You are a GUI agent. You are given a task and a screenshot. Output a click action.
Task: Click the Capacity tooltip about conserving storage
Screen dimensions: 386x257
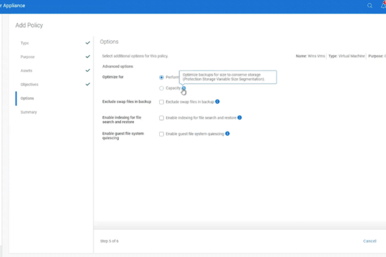(x=228, y=77)
